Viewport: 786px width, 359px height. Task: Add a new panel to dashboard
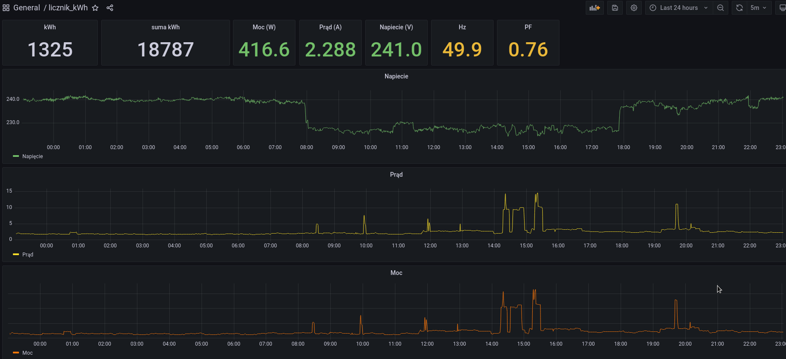tap(594, 8)
